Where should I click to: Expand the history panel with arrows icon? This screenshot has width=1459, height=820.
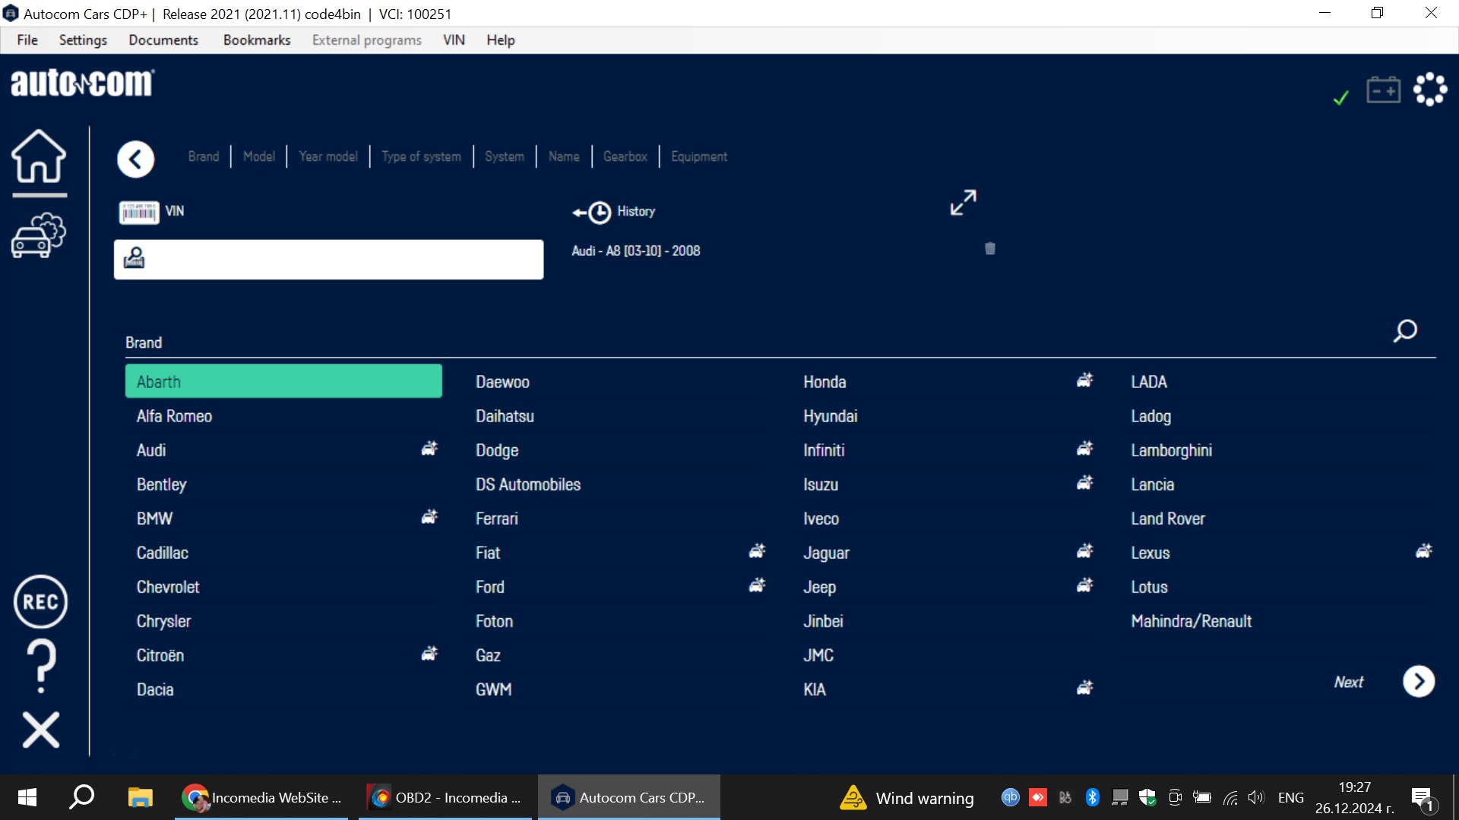point(963,203)
